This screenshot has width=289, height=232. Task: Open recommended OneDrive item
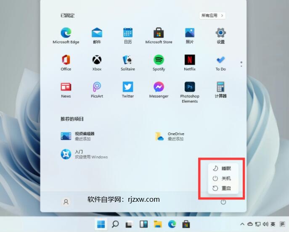(170, 136)
